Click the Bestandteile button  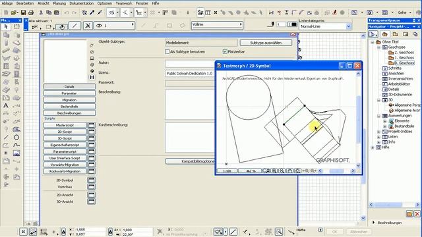tap(69, 107)
